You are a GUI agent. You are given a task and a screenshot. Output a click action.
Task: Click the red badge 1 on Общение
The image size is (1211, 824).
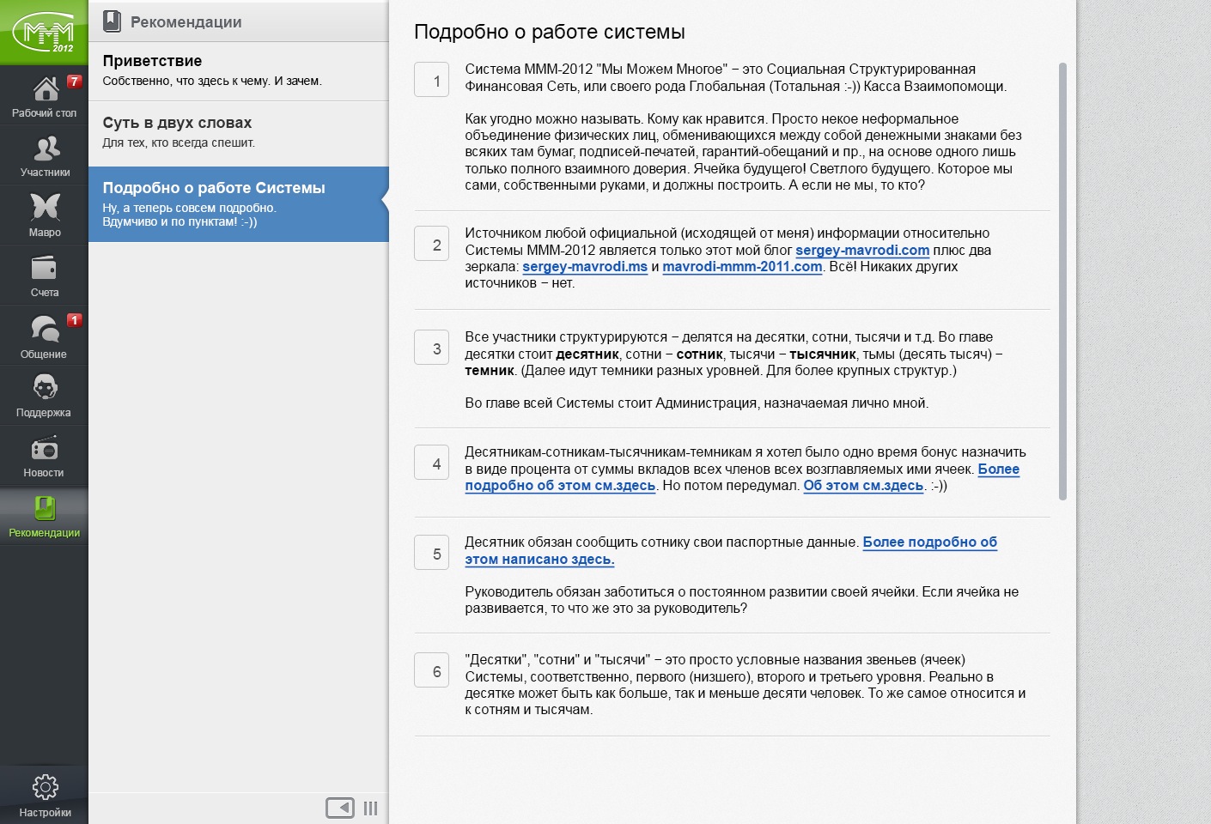coord(75,320)
